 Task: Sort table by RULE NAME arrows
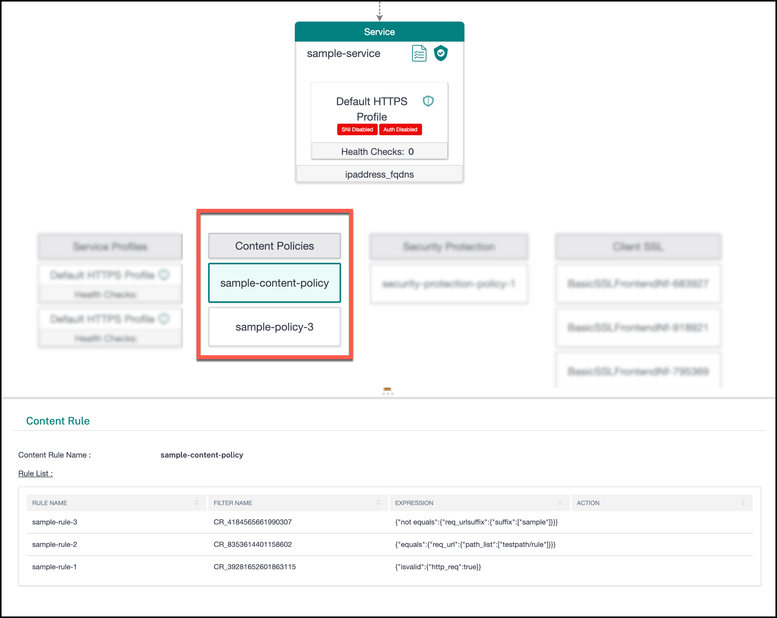coord(197,503)
